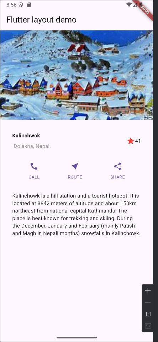Image resolution: width=158 pixels, height=342 pixels.
Task: Click the zoom out minus button
Action: point(148,303)
